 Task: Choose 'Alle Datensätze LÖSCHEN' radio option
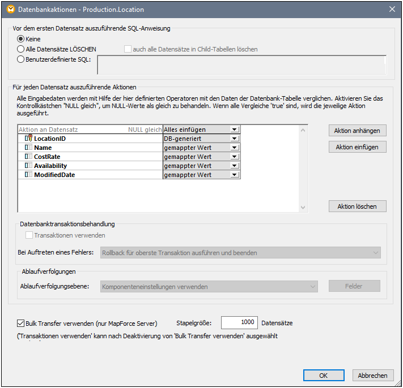22,49
